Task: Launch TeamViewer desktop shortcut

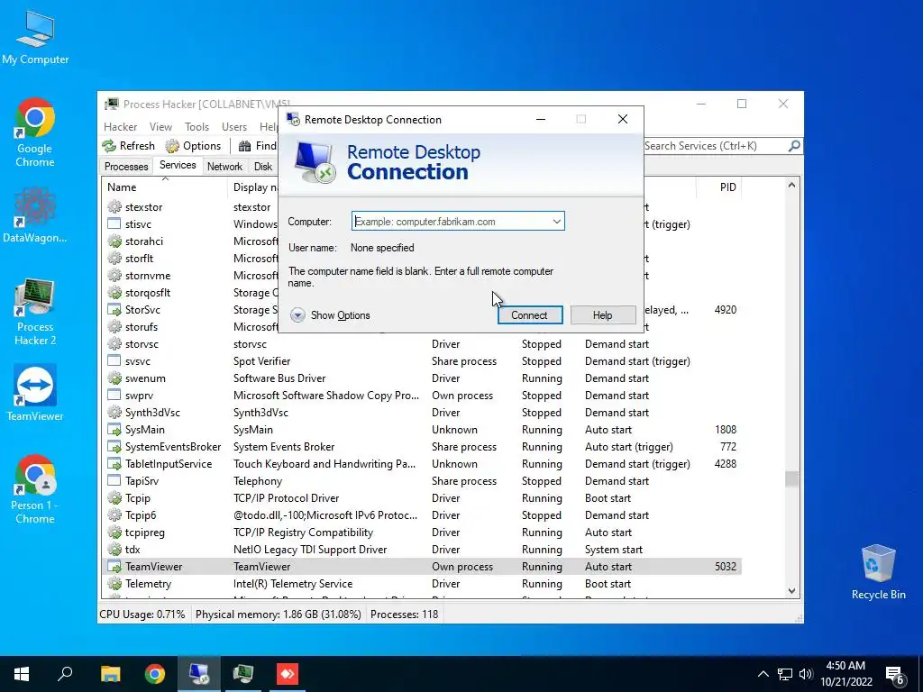Action: tap(35, 393)
